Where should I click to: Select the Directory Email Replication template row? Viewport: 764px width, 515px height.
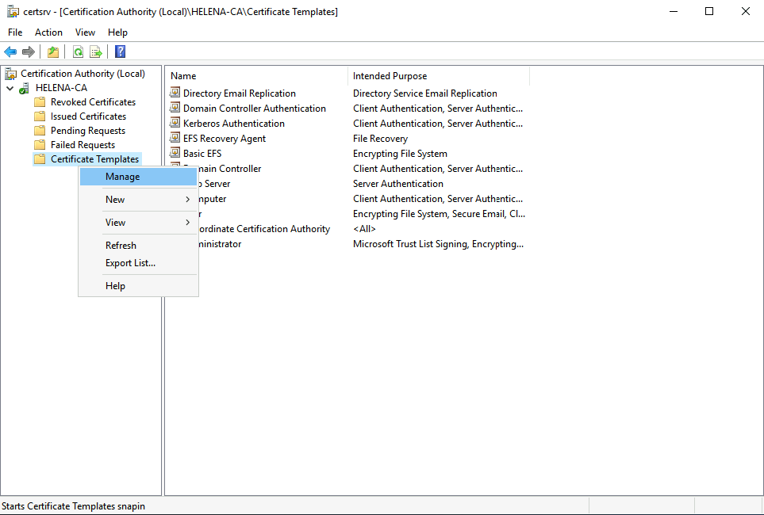[239, 93]
